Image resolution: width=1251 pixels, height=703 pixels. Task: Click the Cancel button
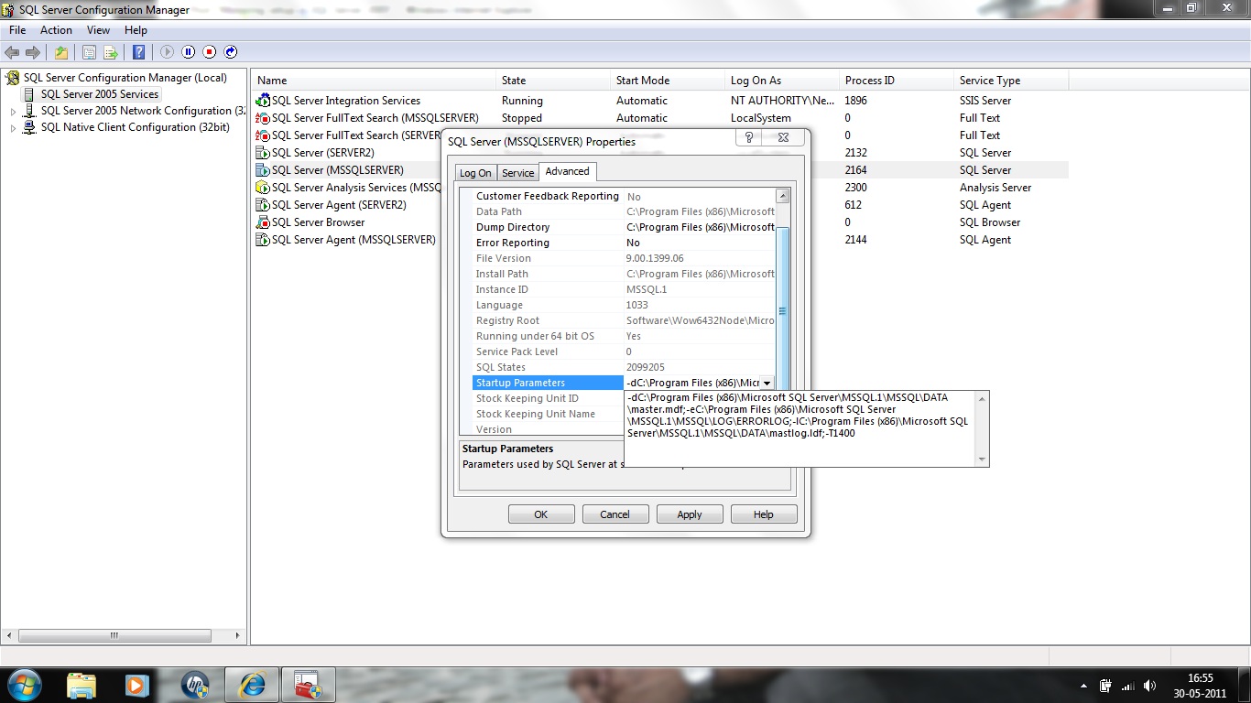pos(615,514)
